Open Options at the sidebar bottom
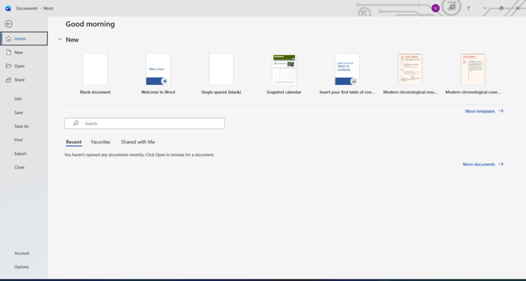 [22, 267]
